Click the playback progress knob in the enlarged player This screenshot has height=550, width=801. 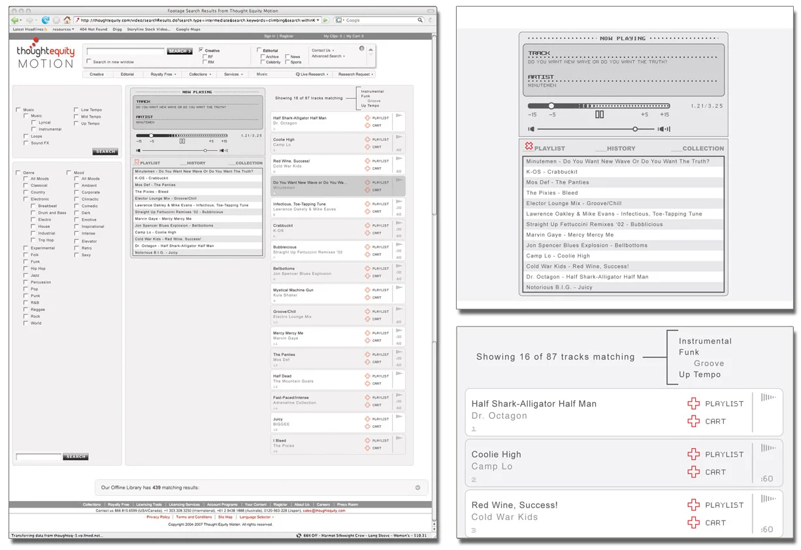click(551, 105)
